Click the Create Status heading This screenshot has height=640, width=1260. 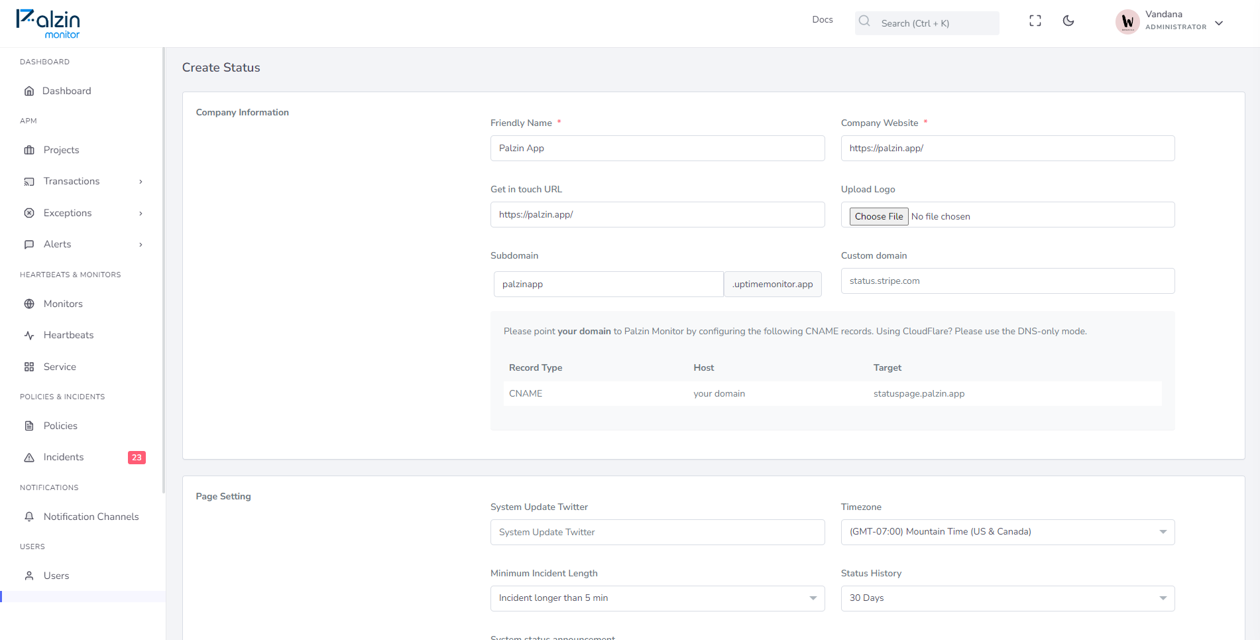[221, 68]
